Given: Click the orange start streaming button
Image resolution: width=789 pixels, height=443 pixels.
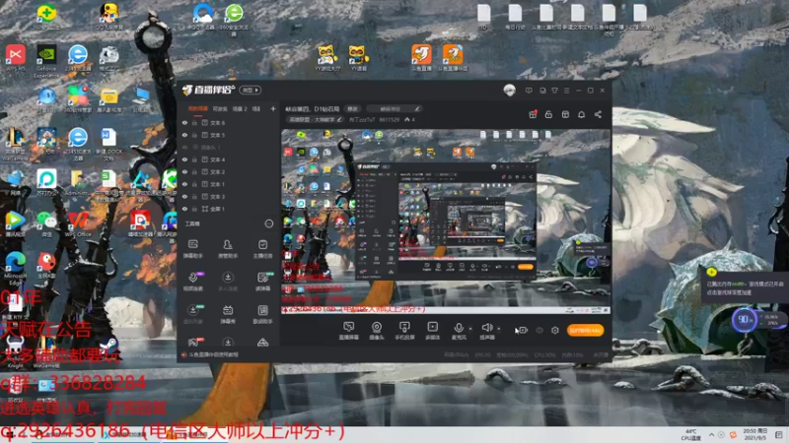Looking at the screenshot, I should pyautogui.click(x=585, y=331).
